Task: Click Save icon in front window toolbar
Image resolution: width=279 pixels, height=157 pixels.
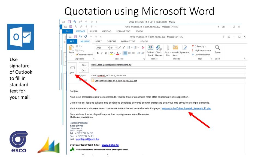Action: point(75,37)
